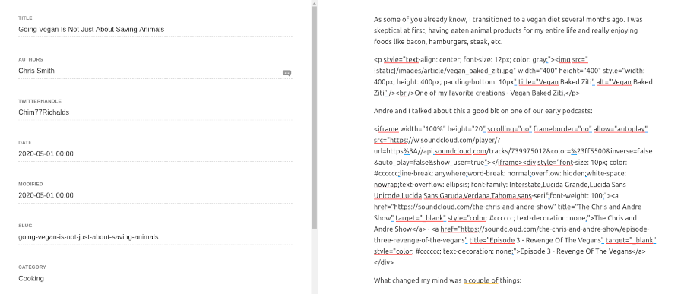Viewport: 684px width, 294px height.
Task: Click the comment icon in Authors field
Action: coord(287,73)
